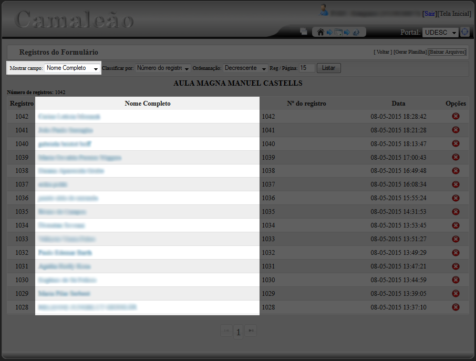Click the user avatar icon
The height and width of the screenshot is (361, 476).
click(324, 10)
